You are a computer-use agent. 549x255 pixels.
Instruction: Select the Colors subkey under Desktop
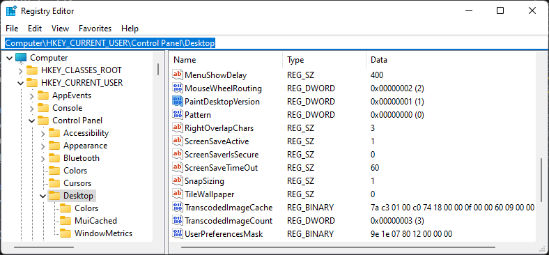(x=86, y=208)
